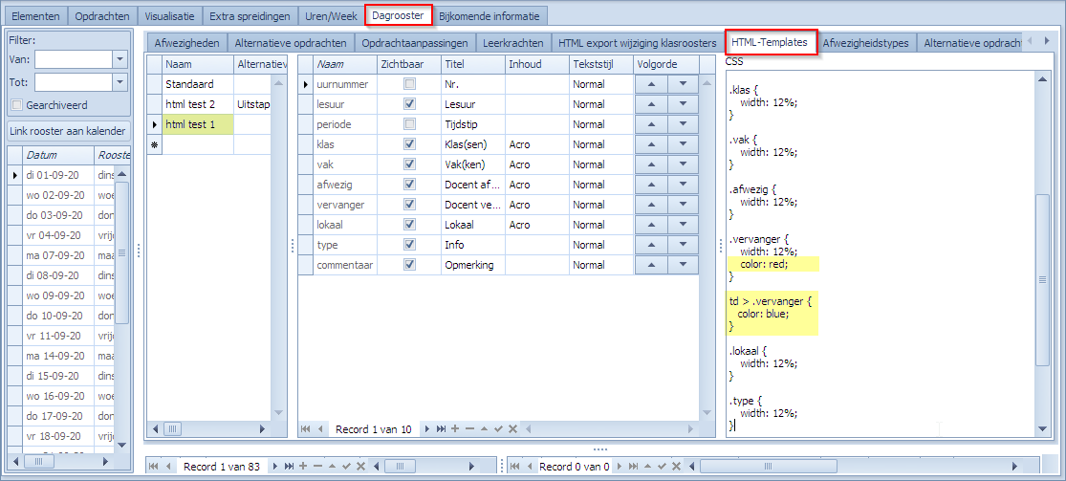1066x481 pixels.
Task: Untick Zichtbaar for afwezig row
Action: click(409, 185)
